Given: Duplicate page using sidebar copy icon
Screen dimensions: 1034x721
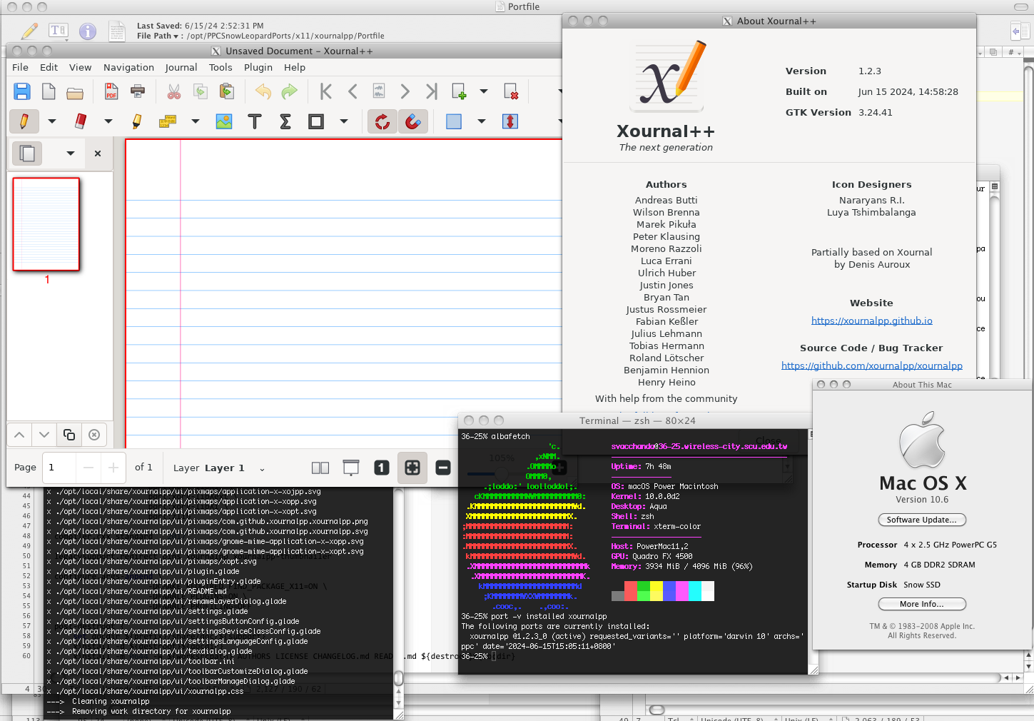Looking at the screenshot, I should tap(69, 434).
